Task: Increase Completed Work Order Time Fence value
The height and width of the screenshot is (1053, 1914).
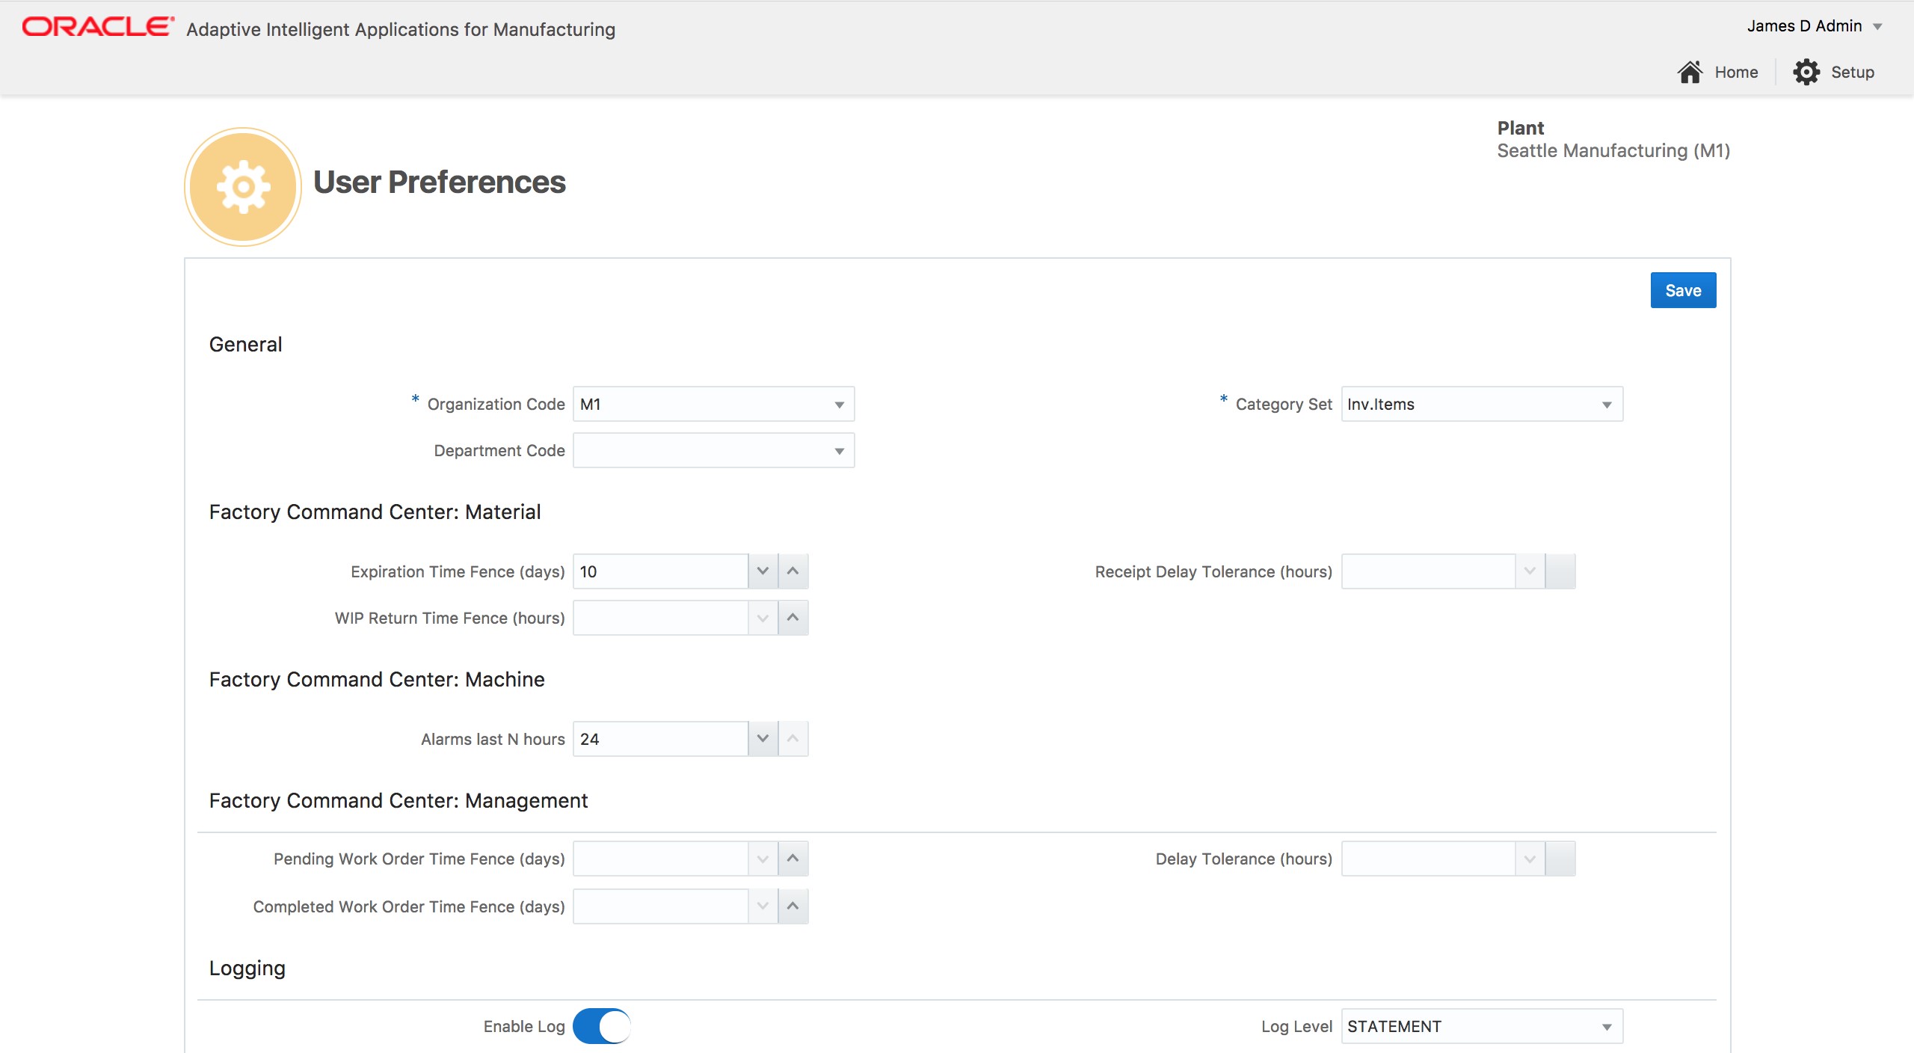Action: [x=793, y=906]
